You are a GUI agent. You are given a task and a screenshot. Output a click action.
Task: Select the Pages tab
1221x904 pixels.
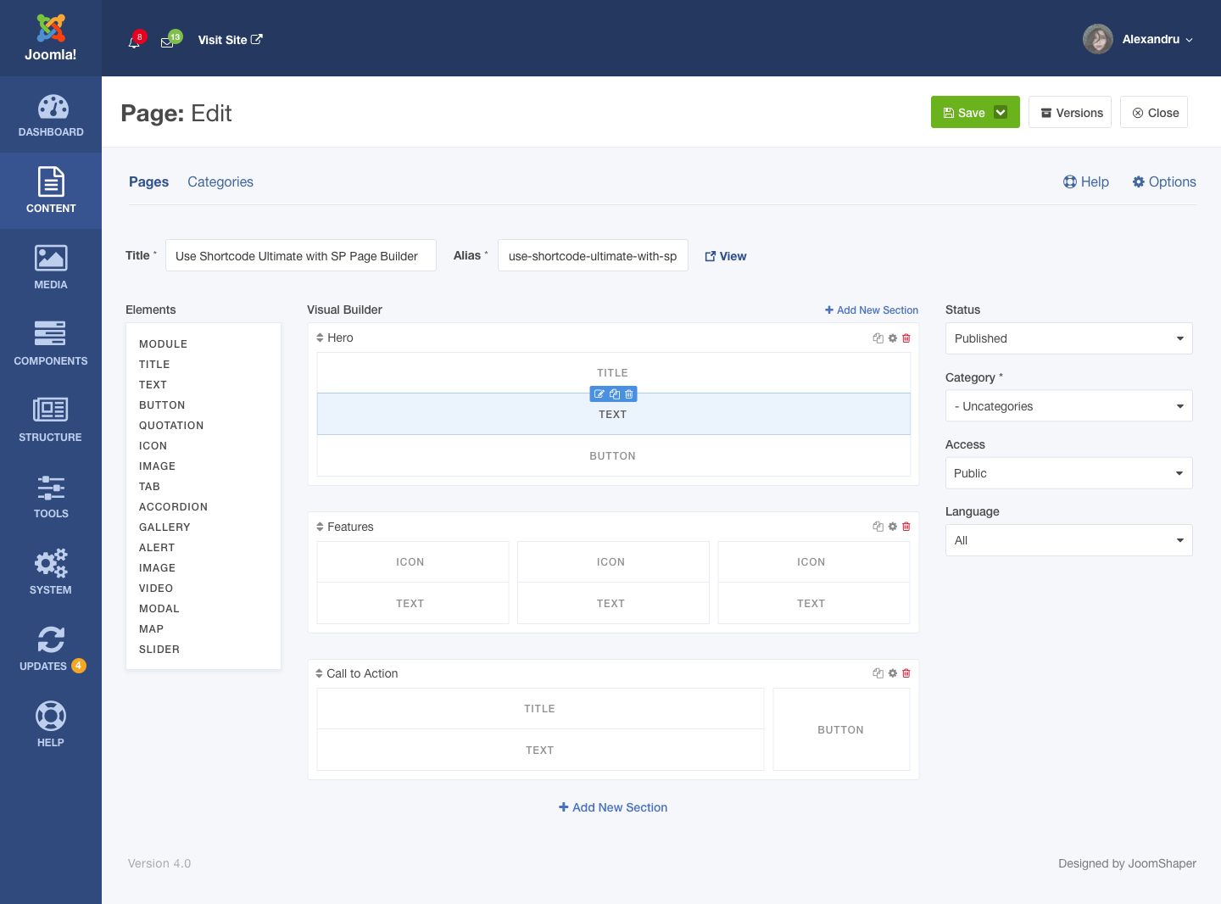[148, 181]
